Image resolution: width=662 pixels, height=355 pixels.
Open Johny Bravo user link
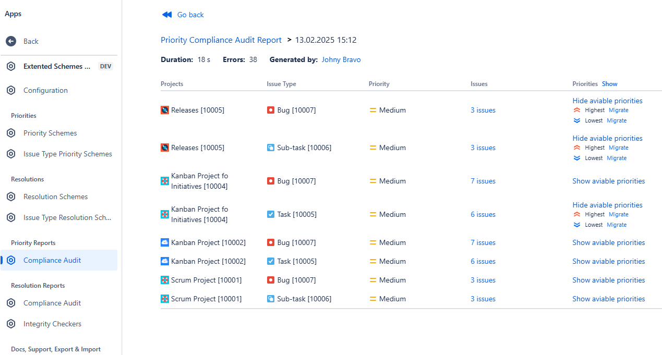tap(341, 59)
